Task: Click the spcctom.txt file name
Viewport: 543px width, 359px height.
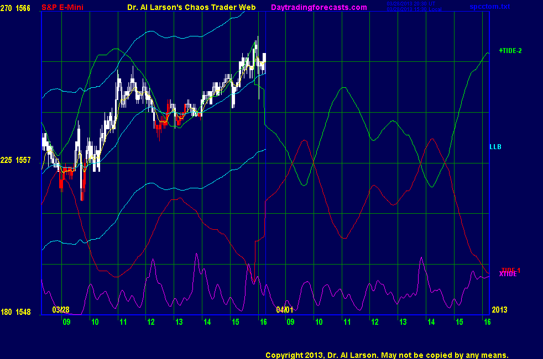Action: (490, 7)
